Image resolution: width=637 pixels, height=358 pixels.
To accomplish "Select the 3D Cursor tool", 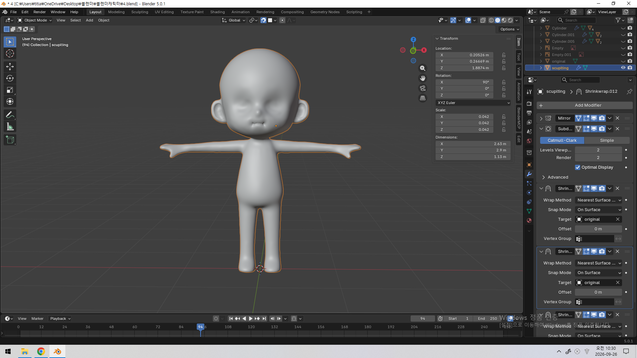I will coord(10,53).
